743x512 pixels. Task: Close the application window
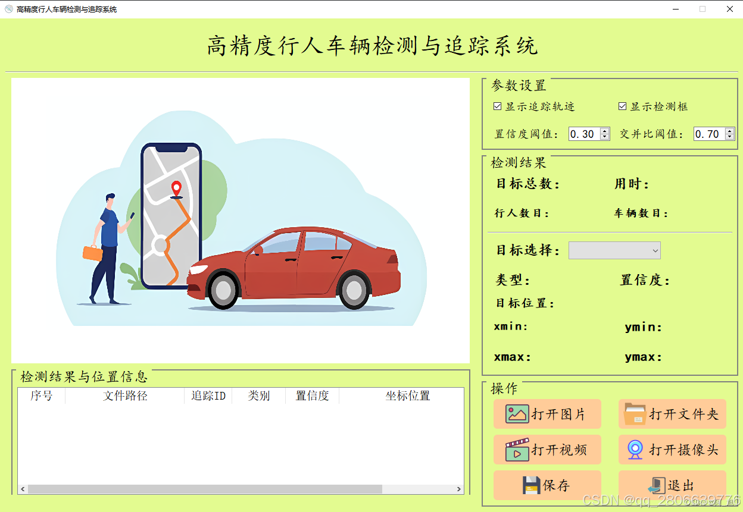tap(729, 9)
